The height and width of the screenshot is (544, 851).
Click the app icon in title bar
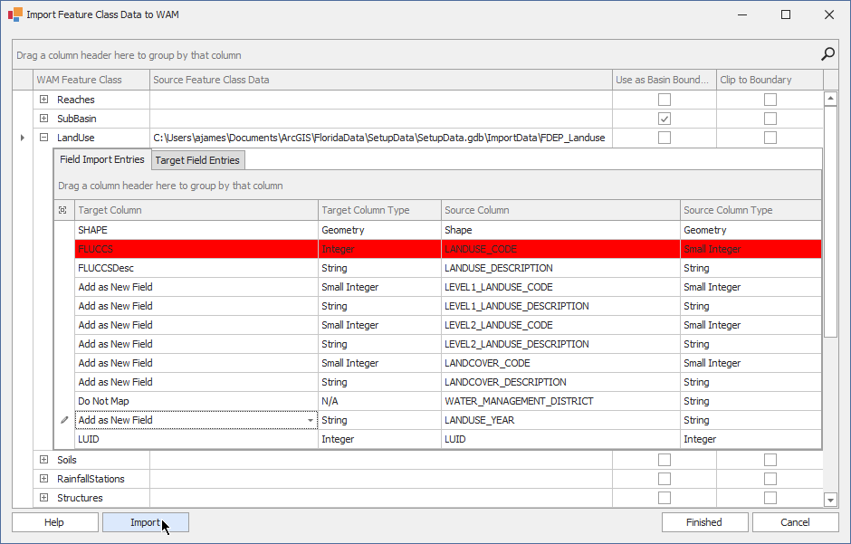[x=15, y=14]
